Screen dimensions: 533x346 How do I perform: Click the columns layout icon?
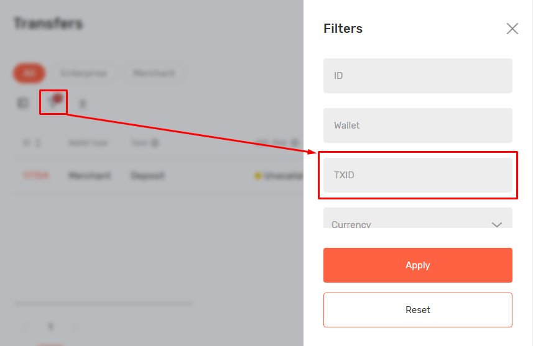[23, 104]
